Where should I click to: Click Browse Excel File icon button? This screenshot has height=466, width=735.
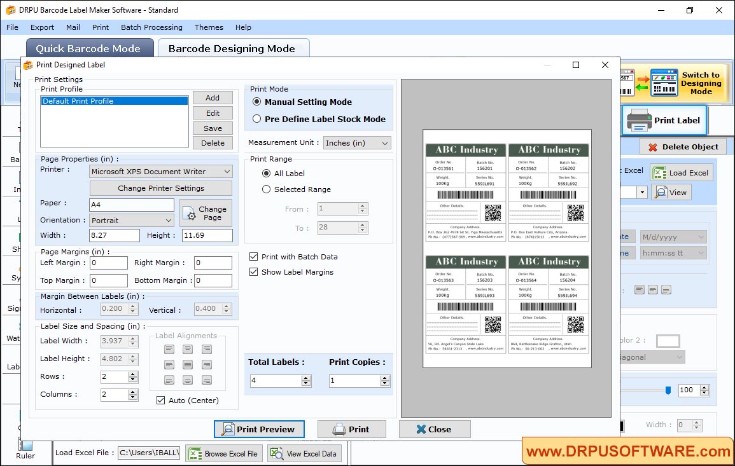tap(223, 453)
